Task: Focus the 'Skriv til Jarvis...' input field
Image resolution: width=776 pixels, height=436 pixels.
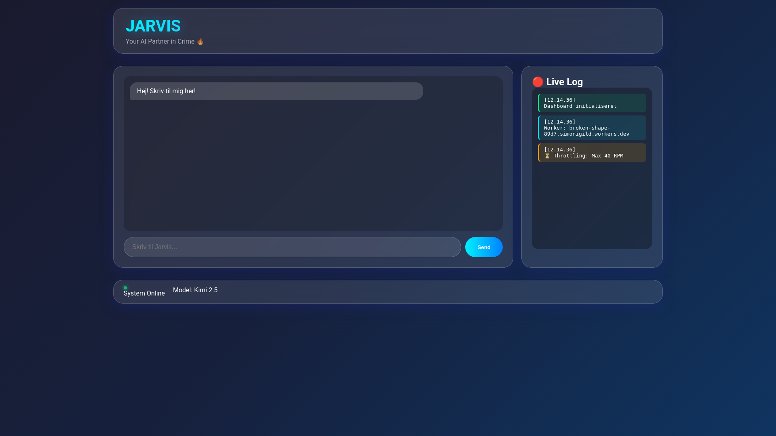Action: (x=292, y=247)
